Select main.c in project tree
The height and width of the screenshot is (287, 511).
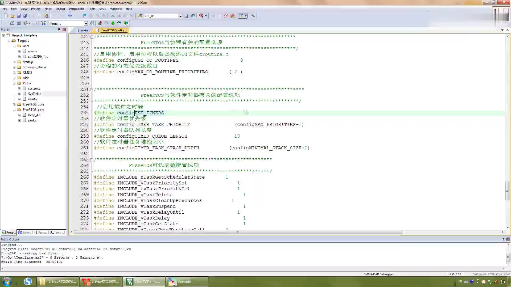pyautogui.click(x=33, y=51)
